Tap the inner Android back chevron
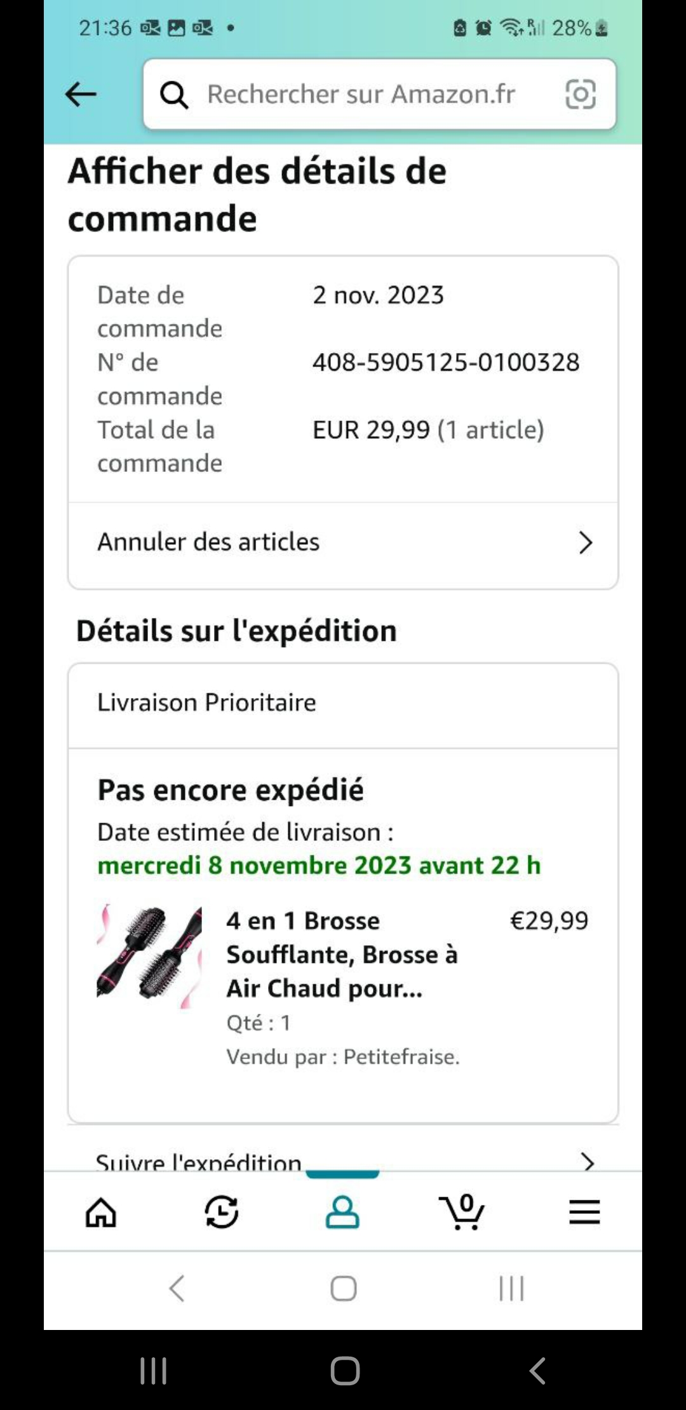 (177, 1289)
